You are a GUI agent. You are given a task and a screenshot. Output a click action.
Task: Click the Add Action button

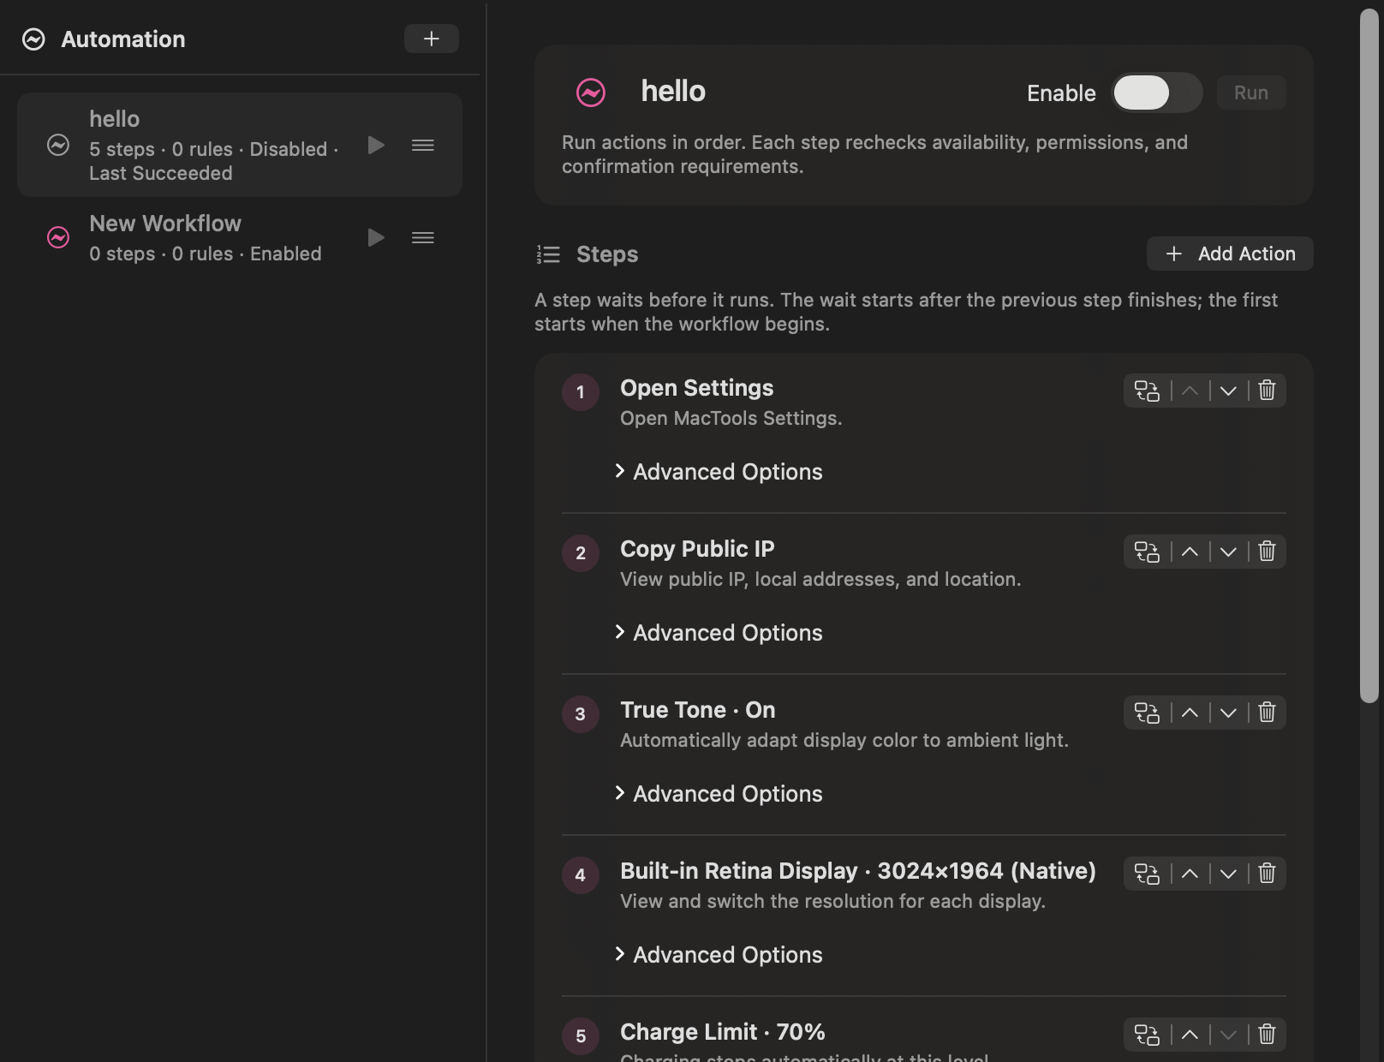pos(1230,254)
